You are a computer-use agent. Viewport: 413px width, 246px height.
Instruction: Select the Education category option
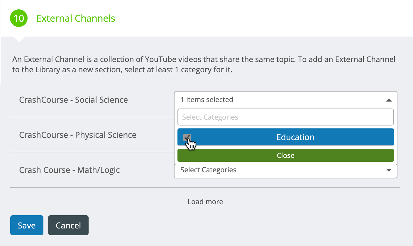[x=286, y=137]
